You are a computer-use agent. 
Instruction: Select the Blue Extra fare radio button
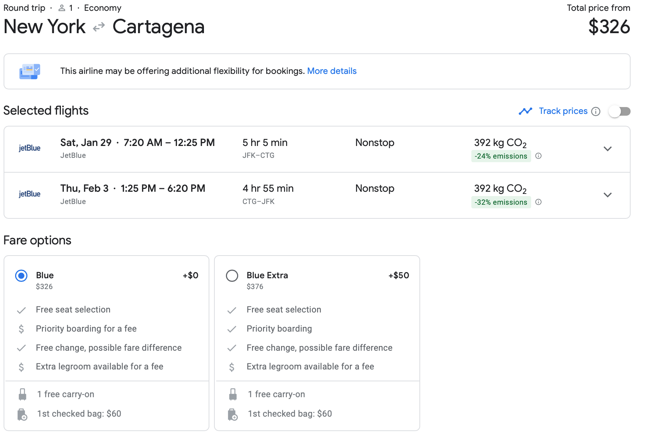[x=232, y=276]
